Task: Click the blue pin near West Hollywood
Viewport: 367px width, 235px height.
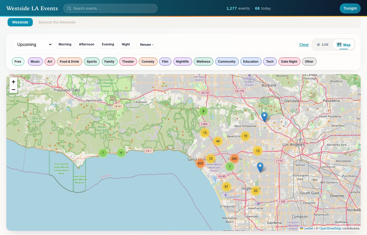Action: point(265,117)
